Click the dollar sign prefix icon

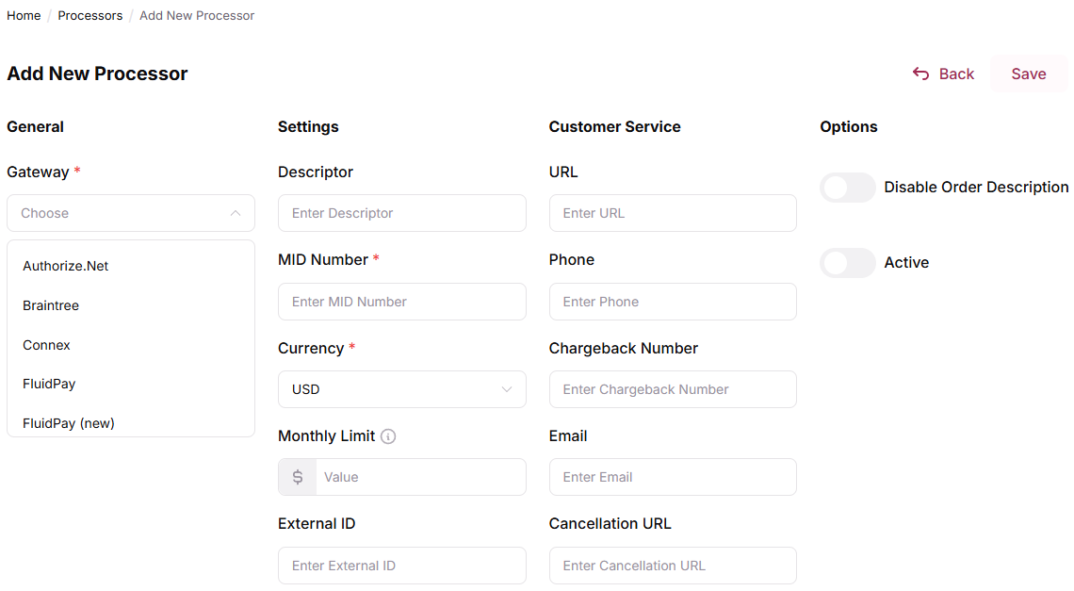point(298,477)
